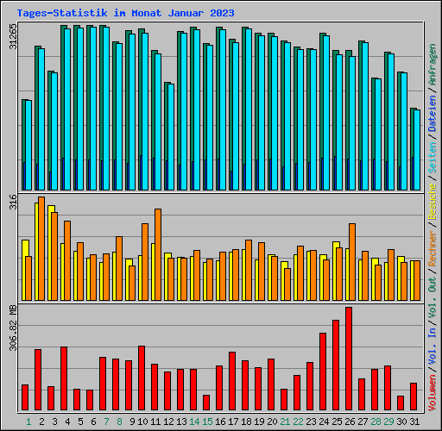442x431 pixels.
Task: Click the red Volumen bar for day 25
Action: [x=336, y=365]
